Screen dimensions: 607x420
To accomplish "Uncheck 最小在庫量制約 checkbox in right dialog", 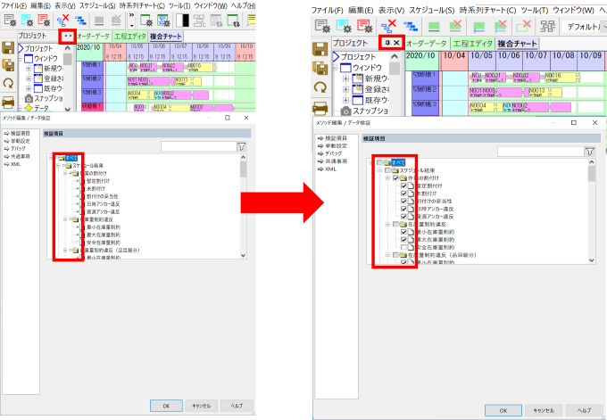I will pyautogui.click(x=405, y=231).
